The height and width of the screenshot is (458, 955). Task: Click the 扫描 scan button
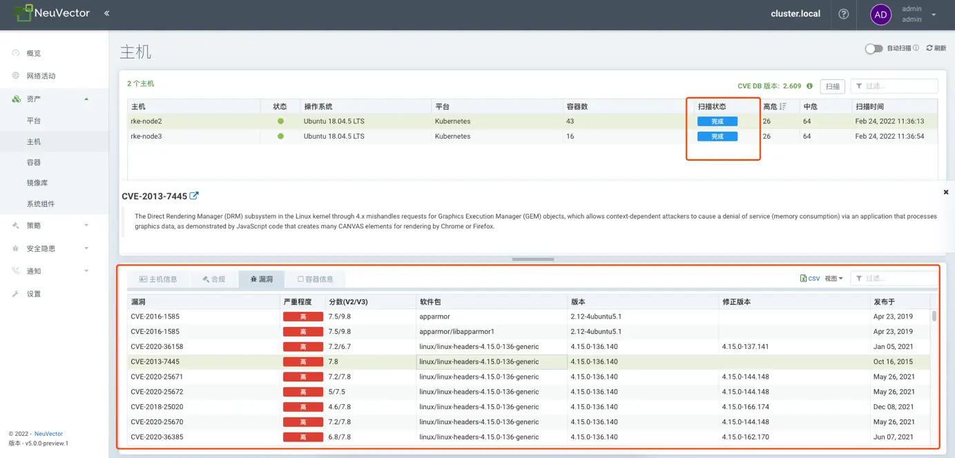pyautogui.click(x=832, y=86)
